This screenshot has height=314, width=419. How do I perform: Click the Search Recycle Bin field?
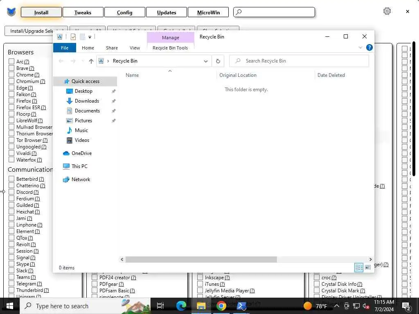pyautogui.click(x=299, y=61)
